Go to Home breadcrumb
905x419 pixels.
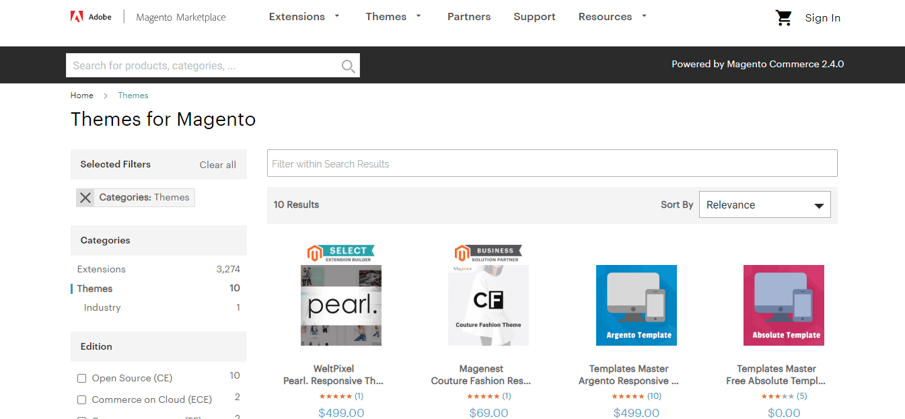82,96
